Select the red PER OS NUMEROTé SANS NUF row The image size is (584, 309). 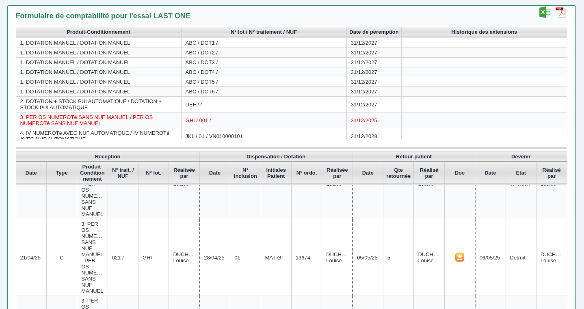pos(86,120)
